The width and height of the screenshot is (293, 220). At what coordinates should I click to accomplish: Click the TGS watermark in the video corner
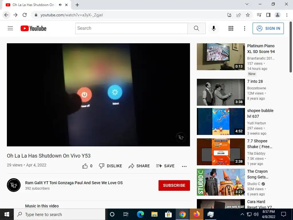(x=181, y=137)
